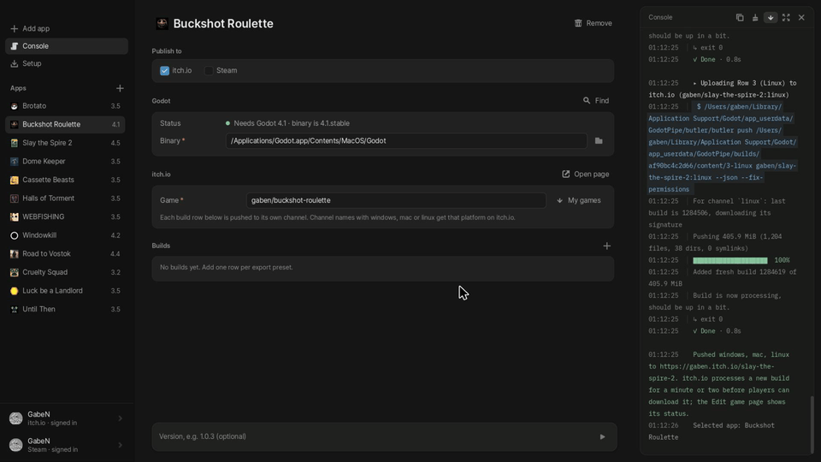The width and height of the screenshot is (821, 462).
Task: Toggle console auto-scroll down arrow
Action: pos(771,17)
